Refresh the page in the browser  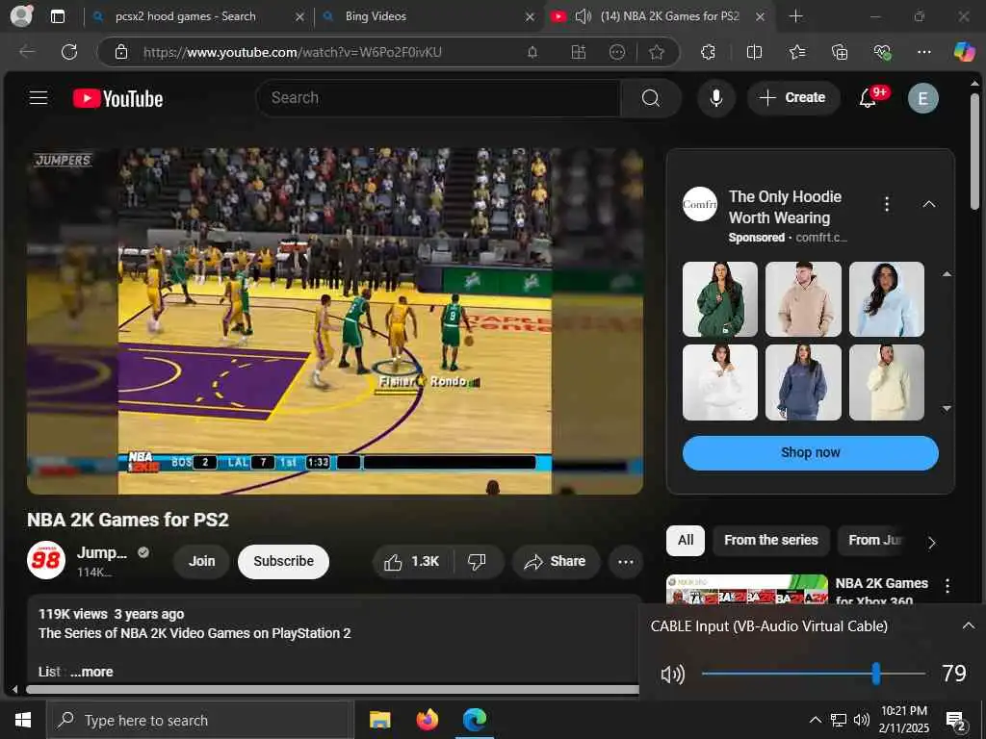coord(69,52)
